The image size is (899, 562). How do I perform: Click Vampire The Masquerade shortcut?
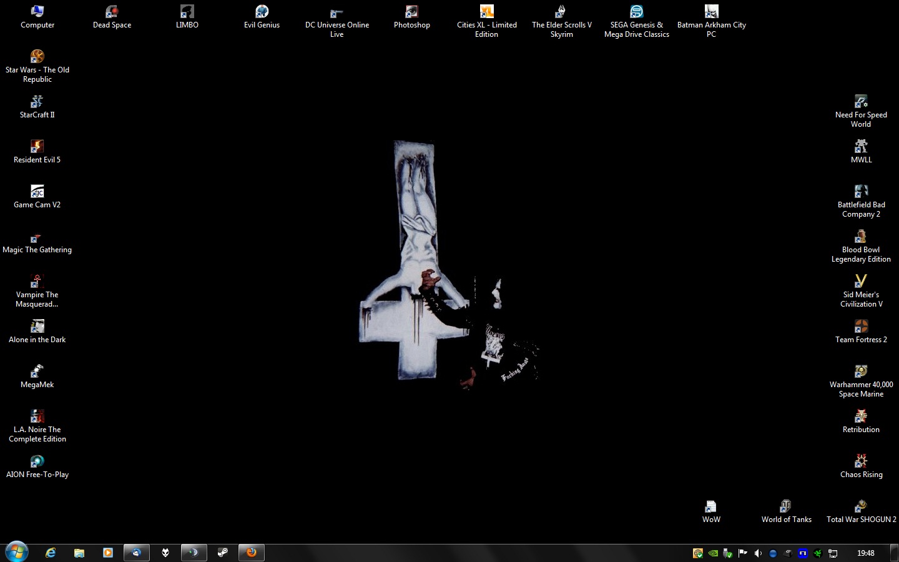pyautogui.click(x=37, y=291)
